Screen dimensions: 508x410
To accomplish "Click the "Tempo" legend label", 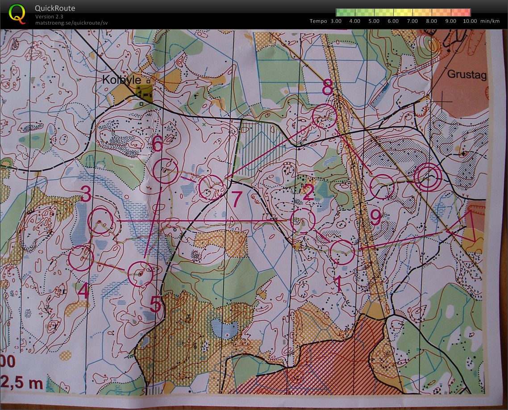I will (x=318, y=21).
